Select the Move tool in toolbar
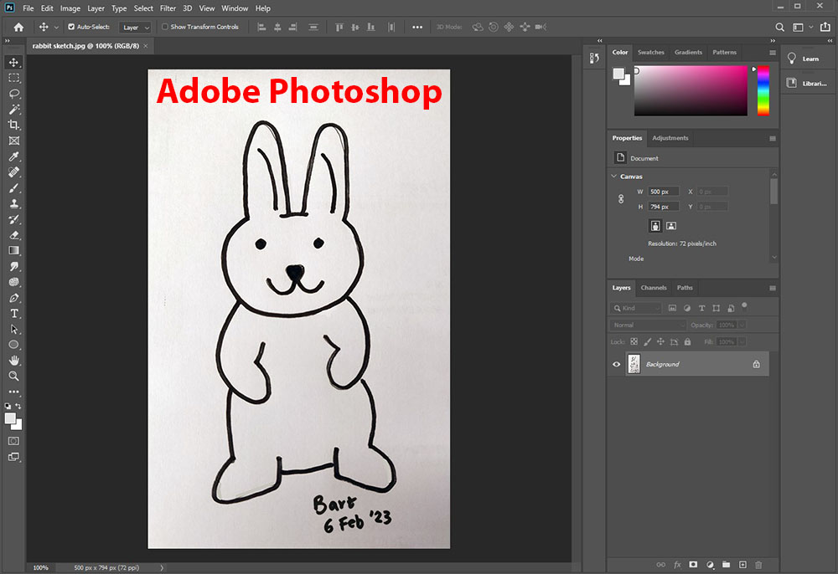The width and height of the screenshot is (838, 574). pos(14,63)
